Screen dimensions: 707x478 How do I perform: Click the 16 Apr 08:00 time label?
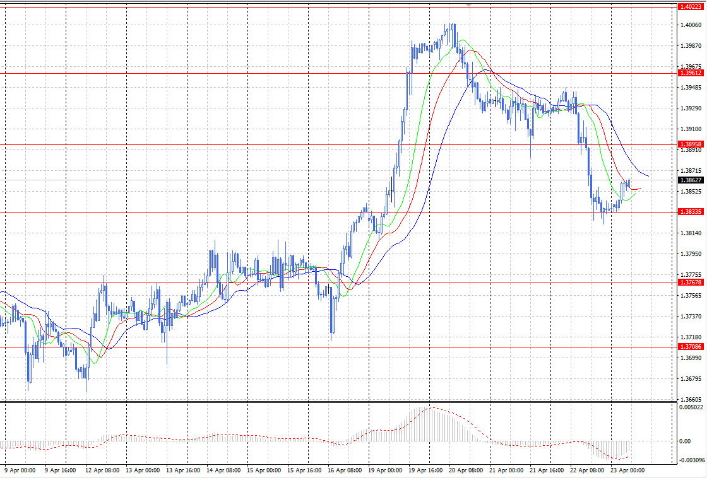[345, 470]
